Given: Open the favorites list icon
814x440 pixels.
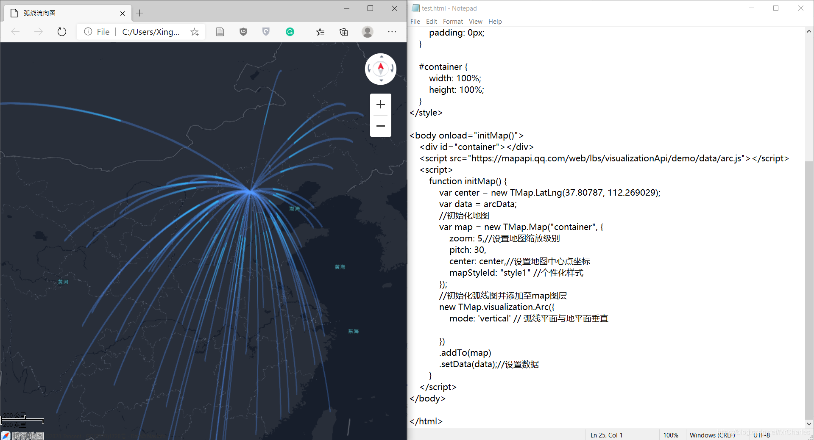Looking at the screenshot, I should [321, 32].
